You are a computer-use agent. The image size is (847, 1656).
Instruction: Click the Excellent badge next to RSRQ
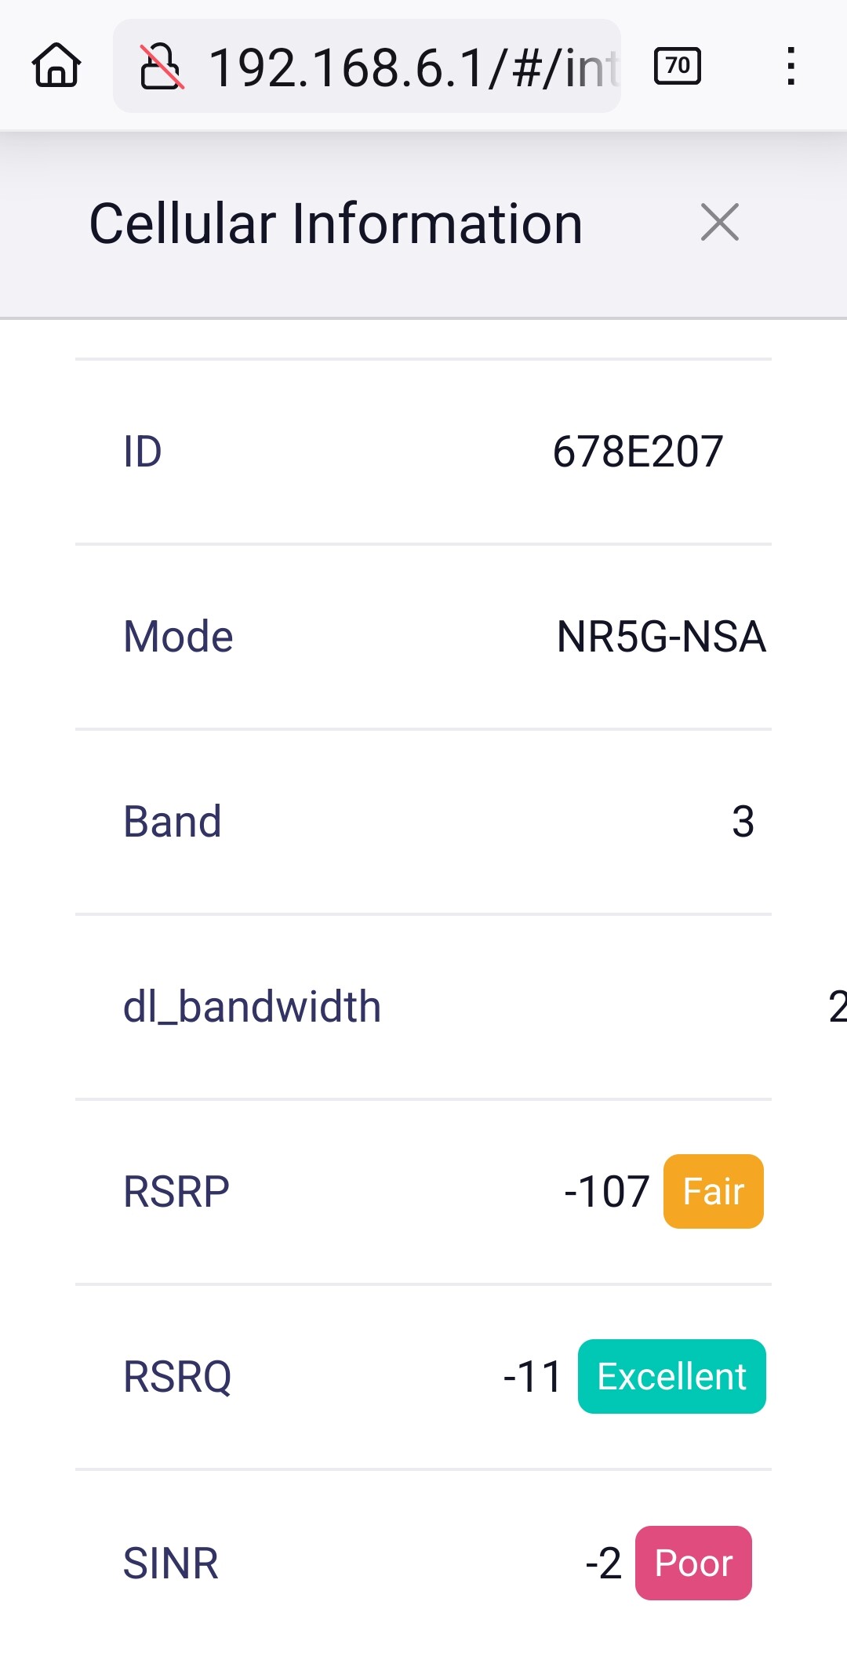coord(672,1376)
